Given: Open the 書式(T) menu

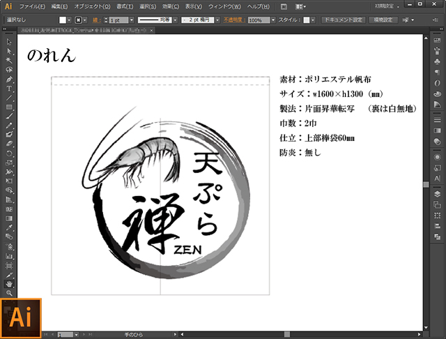Looking at the screenshot, I should [125, 6].
